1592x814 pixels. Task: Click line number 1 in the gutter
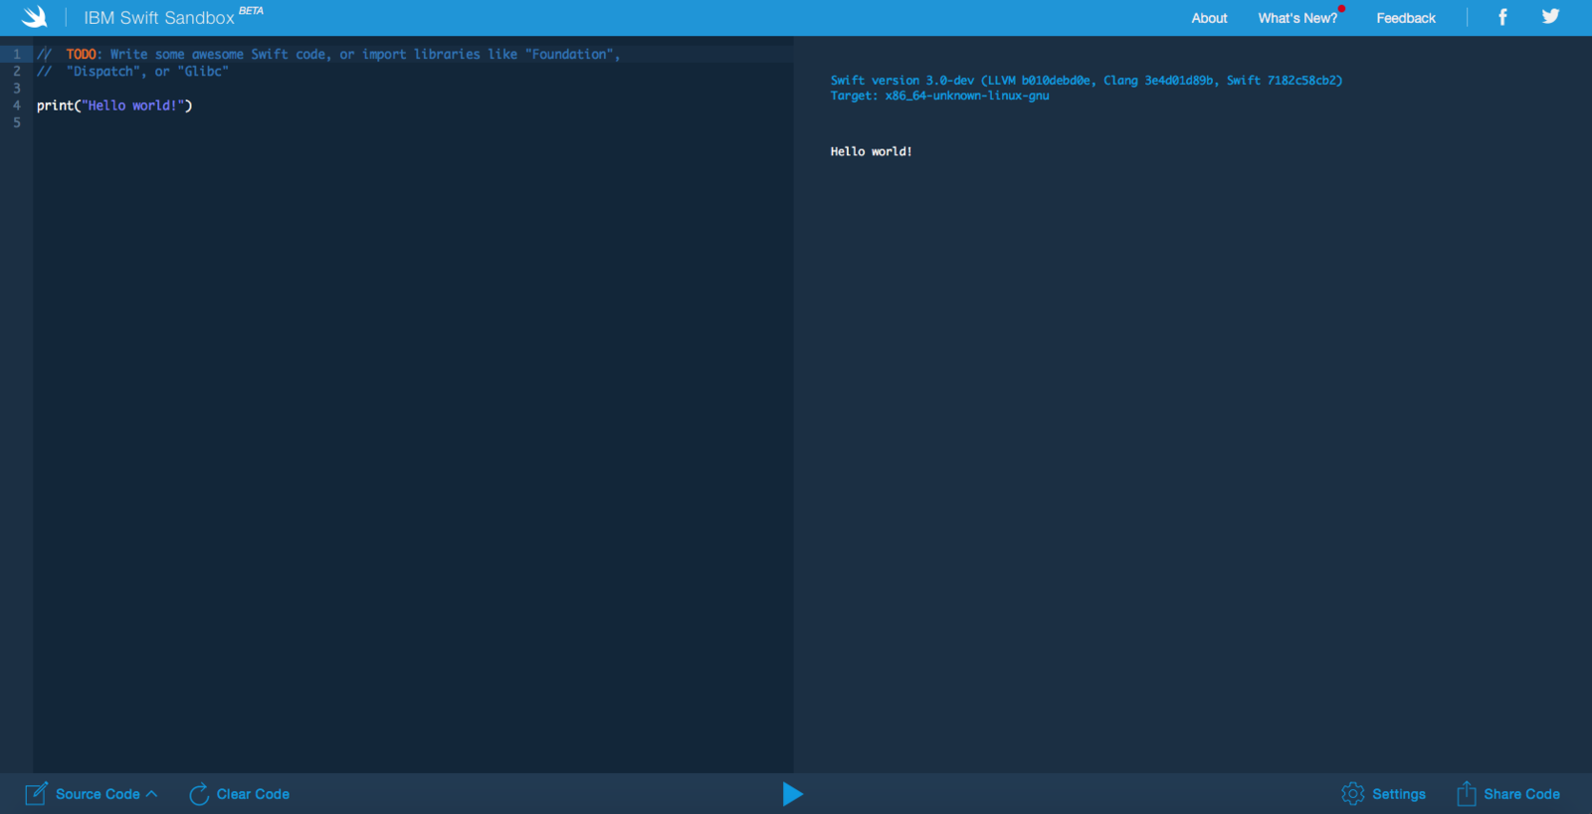coord(17,54)
